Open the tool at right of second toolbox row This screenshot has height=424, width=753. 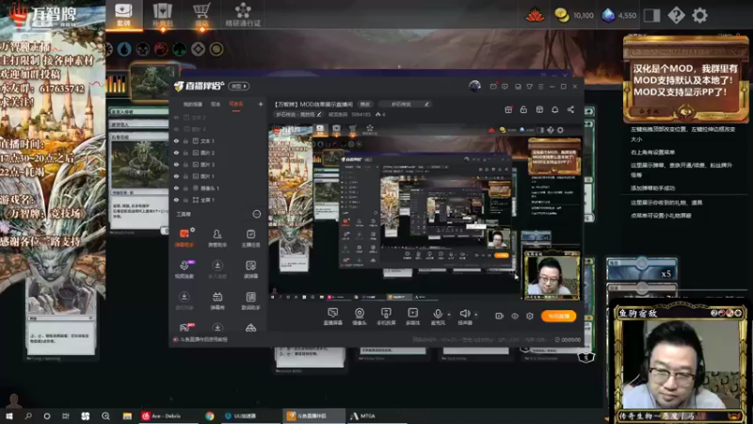coord(250,269)
